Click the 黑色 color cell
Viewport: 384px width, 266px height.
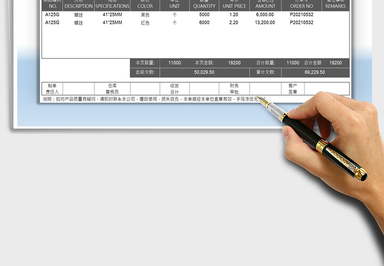pos(145,15)
